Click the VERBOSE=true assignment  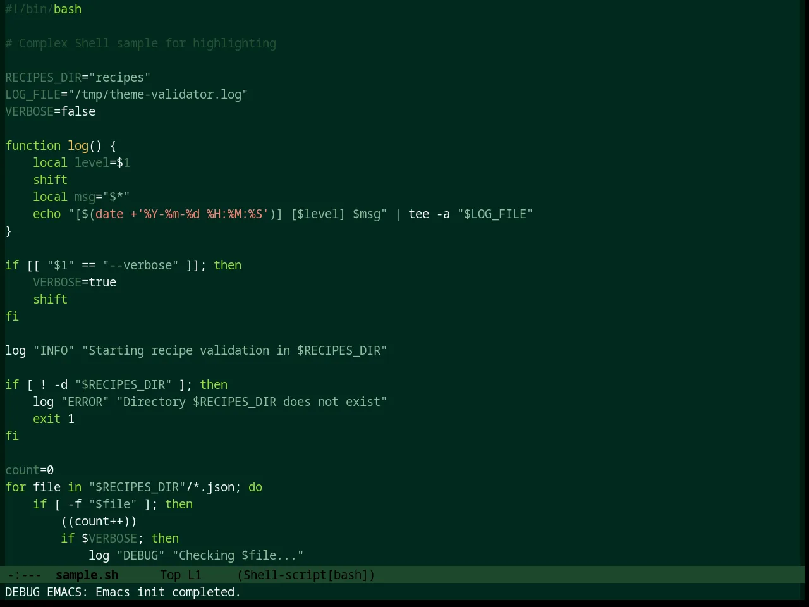pyautogui.click(x=75, y=282)
